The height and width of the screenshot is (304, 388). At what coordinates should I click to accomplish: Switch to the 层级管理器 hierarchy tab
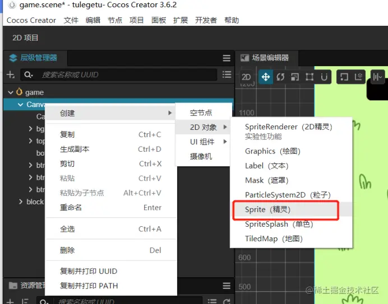click(x=35, y=58)
